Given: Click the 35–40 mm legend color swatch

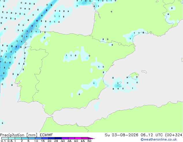Looking at the screenshot, I should click(x=72, y=138).
